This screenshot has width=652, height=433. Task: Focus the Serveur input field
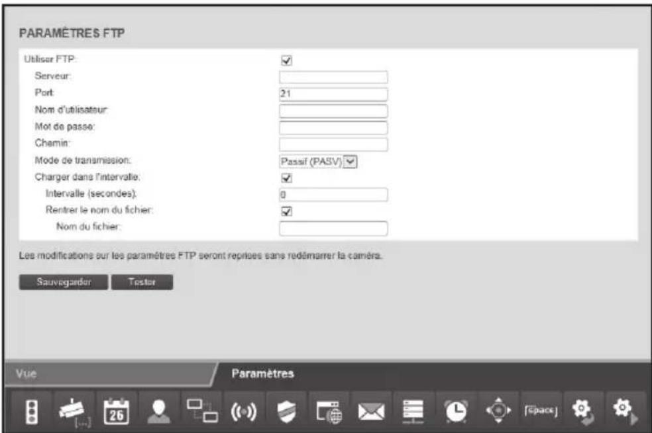pos(333,77)
